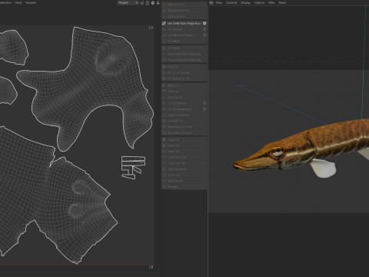369x277 pixels.
Task: Click the Flip Sequence icon
Action: click(x=164, y=169)
